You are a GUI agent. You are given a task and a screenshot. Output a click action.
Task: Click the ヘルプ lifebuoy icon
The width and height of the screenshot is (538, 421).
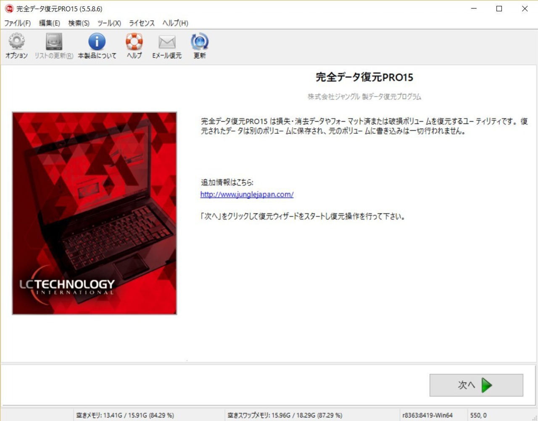click(134, 42)
